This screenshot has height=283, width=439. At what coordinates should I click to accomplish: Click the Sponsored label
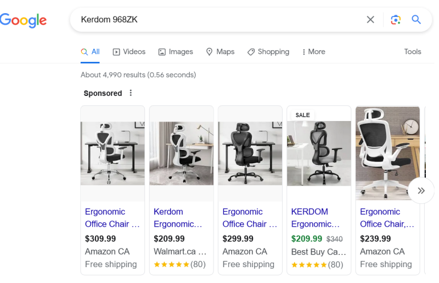pyautogui.click(x=103, y=93)
